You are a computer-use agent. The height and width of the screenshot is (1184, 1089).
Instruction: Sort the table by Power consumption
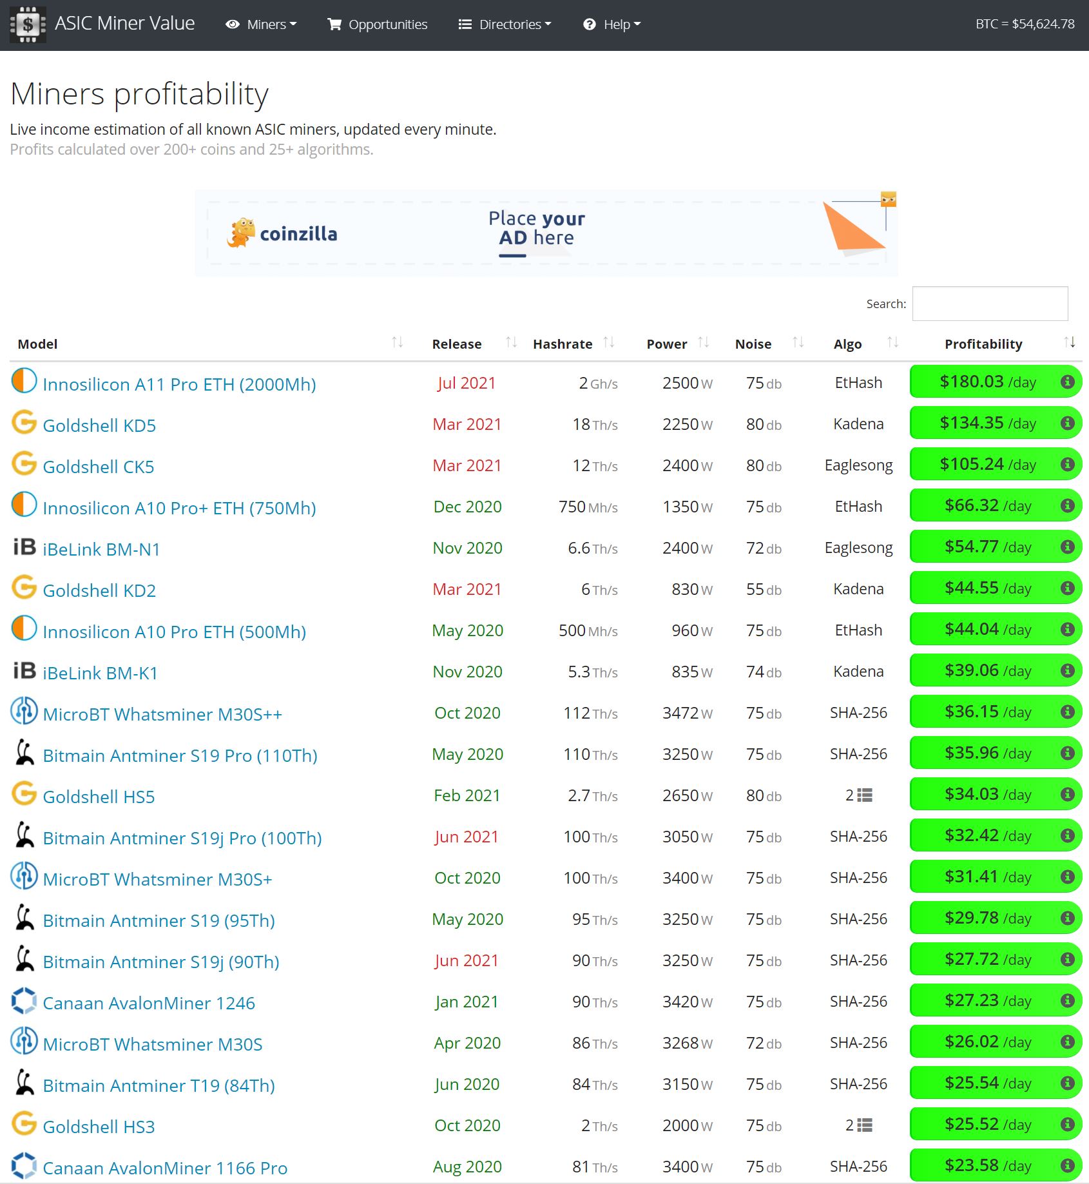point(677,344)
